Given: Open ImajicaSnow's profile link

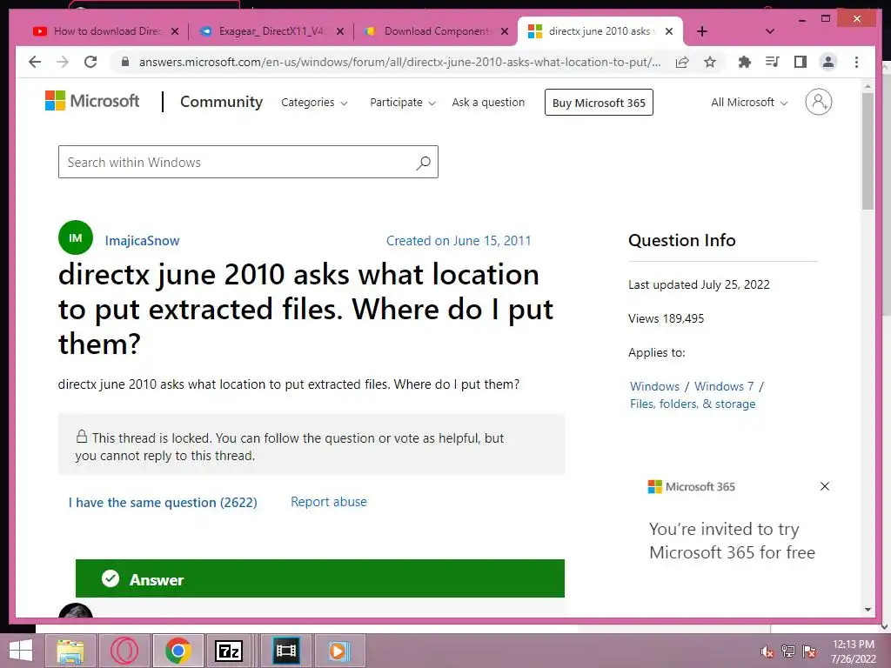Looking at the screenshot, I should [x=142, y=241].
